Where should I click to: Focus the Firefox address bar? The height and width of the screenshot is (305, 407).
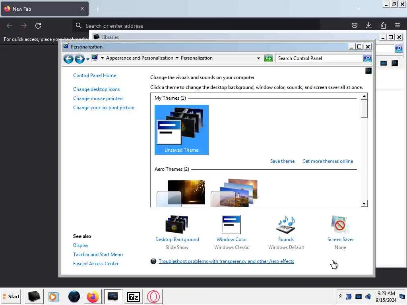pyautogui.click(x=196, y=26)
